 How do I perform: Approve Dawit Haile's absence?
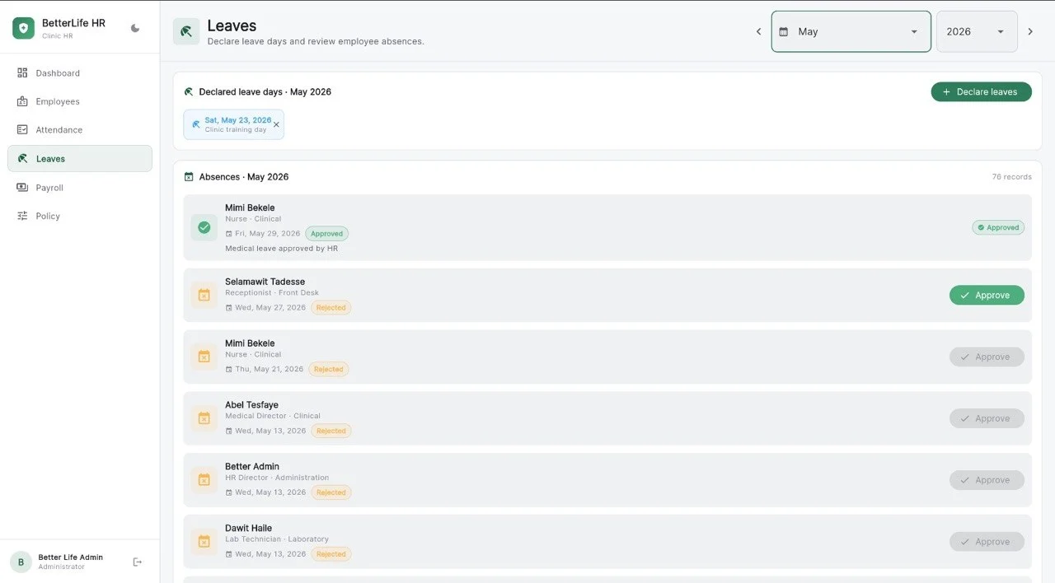[987, 542]
